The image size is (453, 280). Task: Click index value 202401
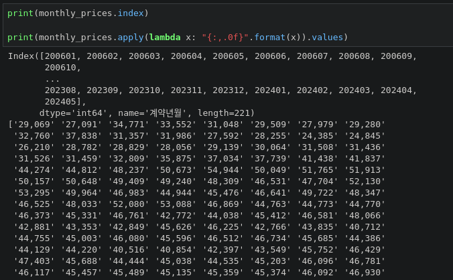click(x=270, y=90)
